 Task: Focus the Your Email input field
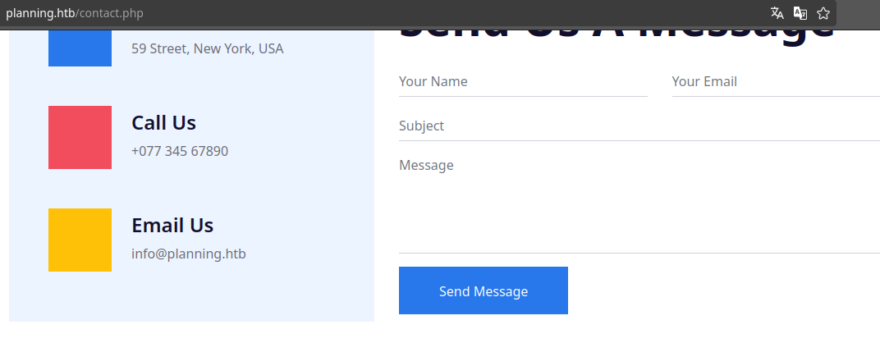tap(775, 82)
